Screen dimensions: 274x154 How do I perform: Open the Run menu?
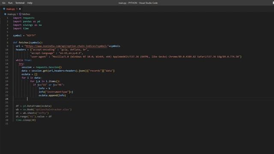(10, 3)
